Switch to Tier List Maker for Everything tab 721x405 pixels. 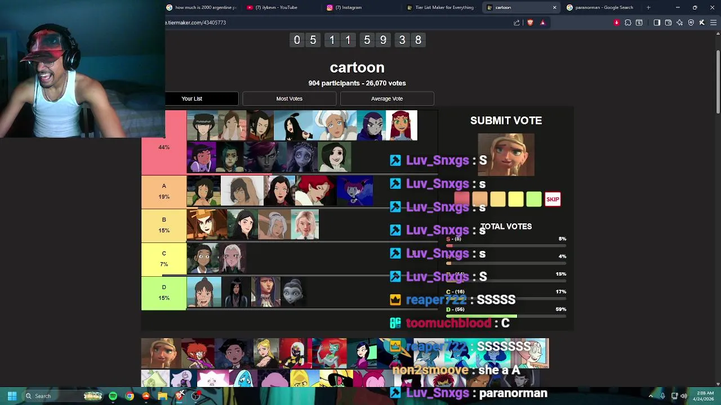click(x=440, y=7)
